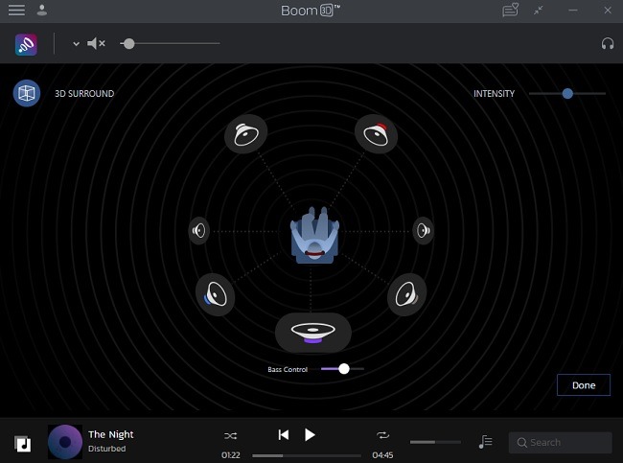Click the Done button
Viewport: 623px width, 463px height.
[584, 384]
